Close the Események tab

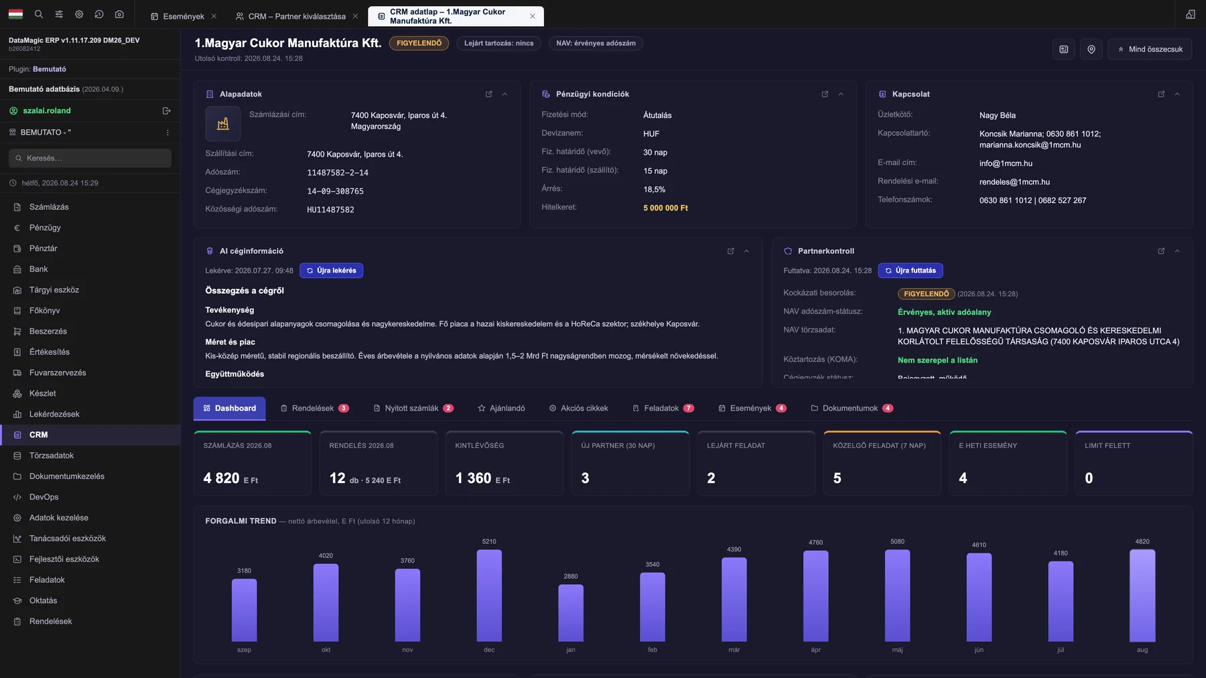point(214,16)
